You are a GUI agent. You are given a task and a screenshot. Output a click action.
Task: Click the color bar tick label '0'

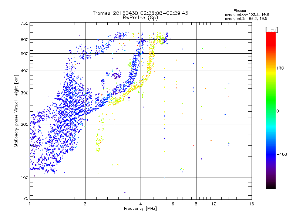[277, 111]
